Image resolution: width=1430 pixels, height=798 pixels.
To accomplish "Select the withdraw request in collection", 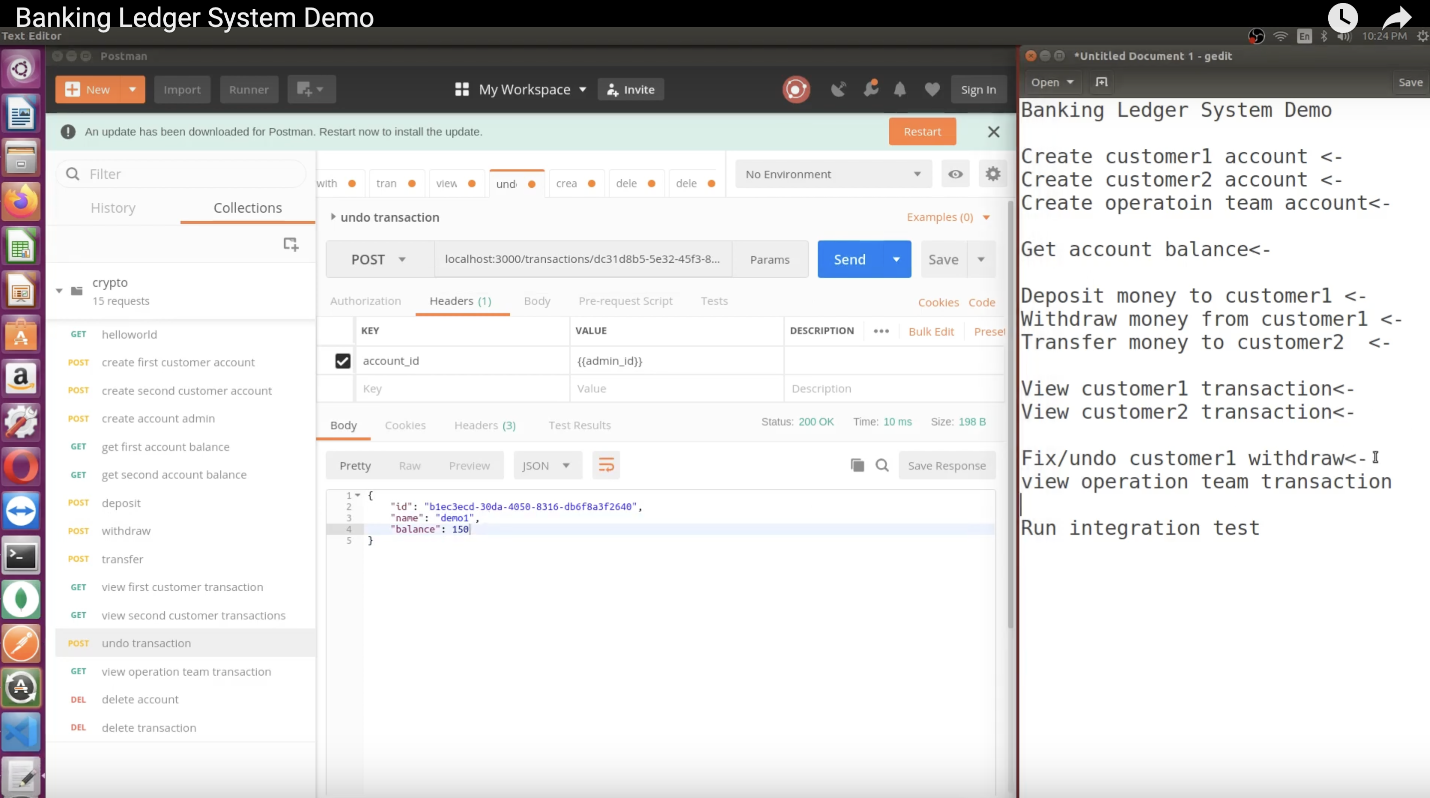I will [x=185, y=531].
